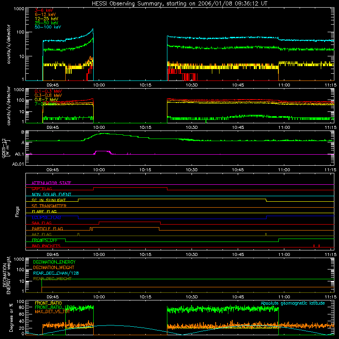Select the '6-12 keV' legend label

coord(45,14)
